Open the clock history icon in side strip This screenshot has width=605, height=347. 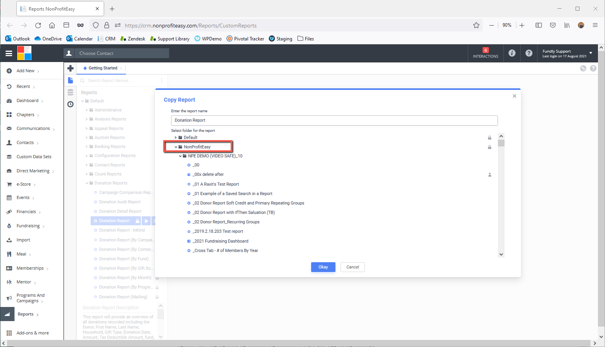point(71,104)
